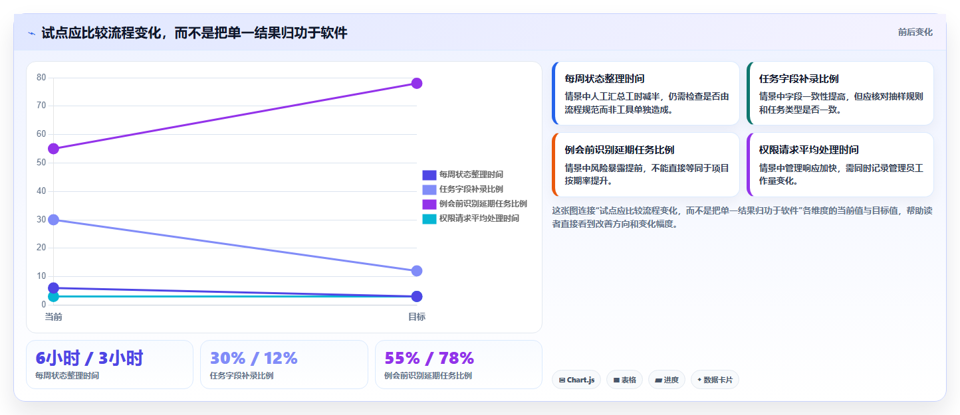This screenshot has height=415, width=960.
Task: Click the indigo data point at 当前 (6)
Action: coord(54,288)
